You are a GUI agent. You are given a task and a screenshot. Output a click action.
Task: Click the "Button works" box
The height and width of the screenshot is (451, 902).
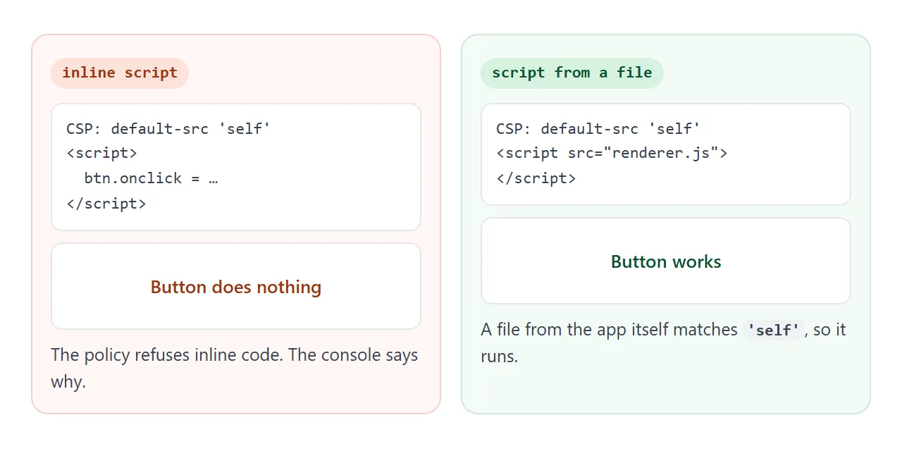point(666,261)
